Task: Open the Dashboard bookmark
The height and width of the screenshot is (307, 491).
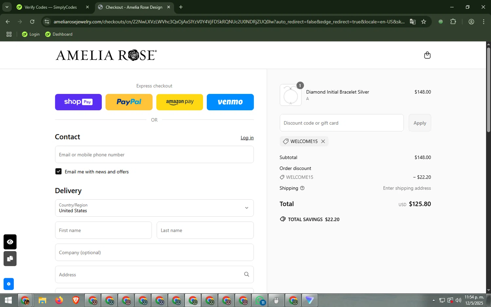Action: click(59, 34)
